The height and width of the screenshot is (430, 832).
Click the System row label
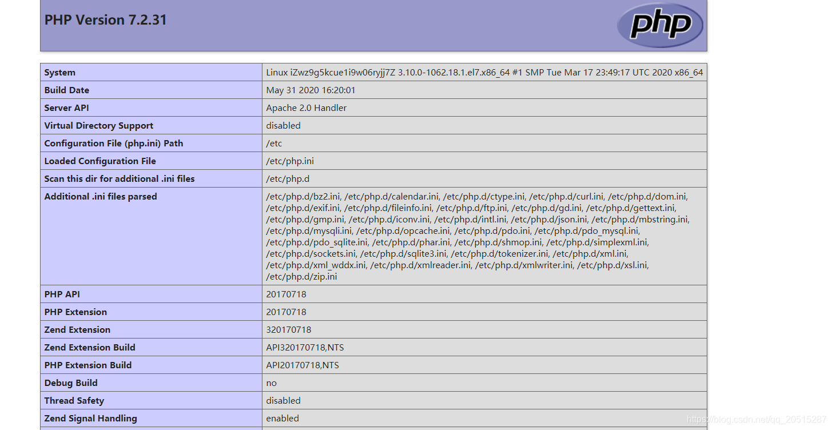(x=60, y=73)
